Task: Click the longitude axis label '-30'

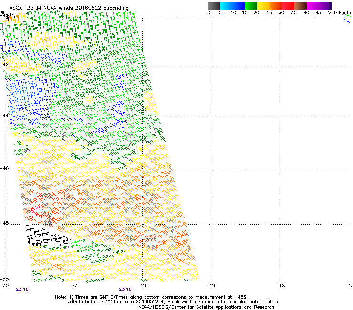Action: pos(5,286)
